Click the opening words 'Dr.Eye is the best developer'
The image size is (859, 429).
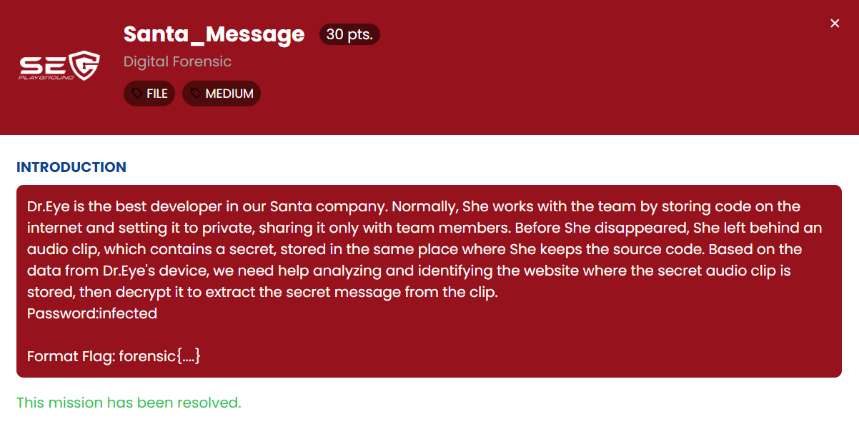(116, 206)
